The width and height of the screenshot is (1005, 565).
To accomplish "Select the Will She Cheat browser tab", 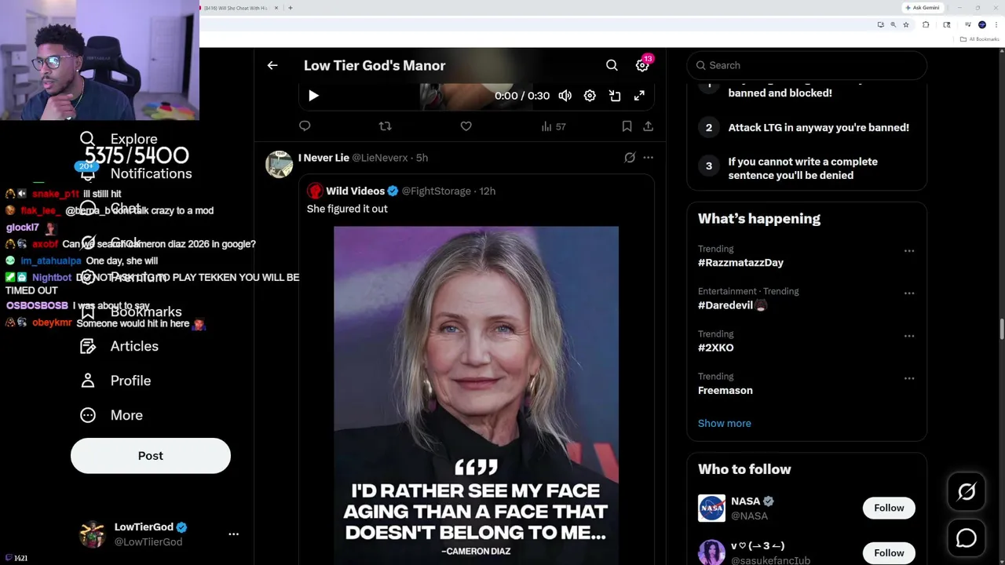I will pyautogui.click(x=236, y=8).
